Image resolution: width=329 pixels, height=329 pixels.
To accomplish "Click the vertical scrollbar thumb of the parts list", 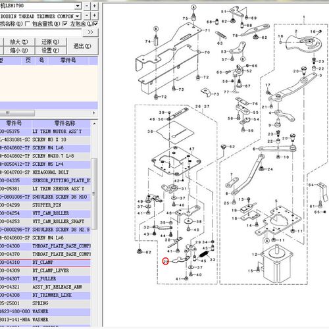I will 94,193.
